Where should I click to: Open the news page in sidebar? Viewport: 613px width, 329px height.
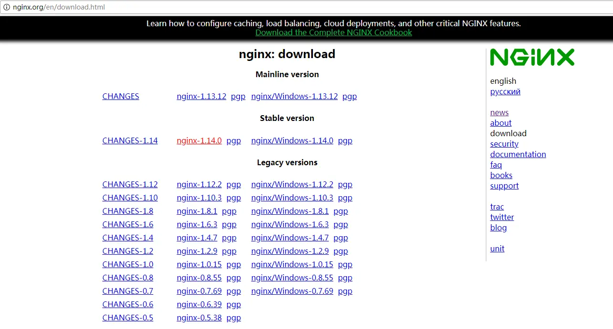(x=499, y=112)
